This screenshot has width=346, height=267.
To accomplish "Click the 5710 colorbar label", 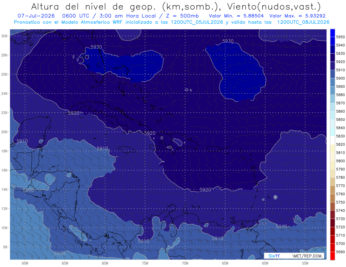I will click(x=340, y=235).
